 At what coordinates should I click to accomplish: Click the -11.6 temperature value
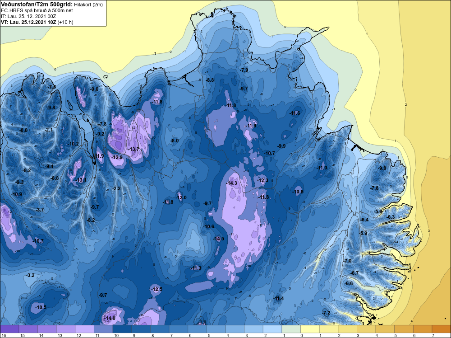coord(295,113)
